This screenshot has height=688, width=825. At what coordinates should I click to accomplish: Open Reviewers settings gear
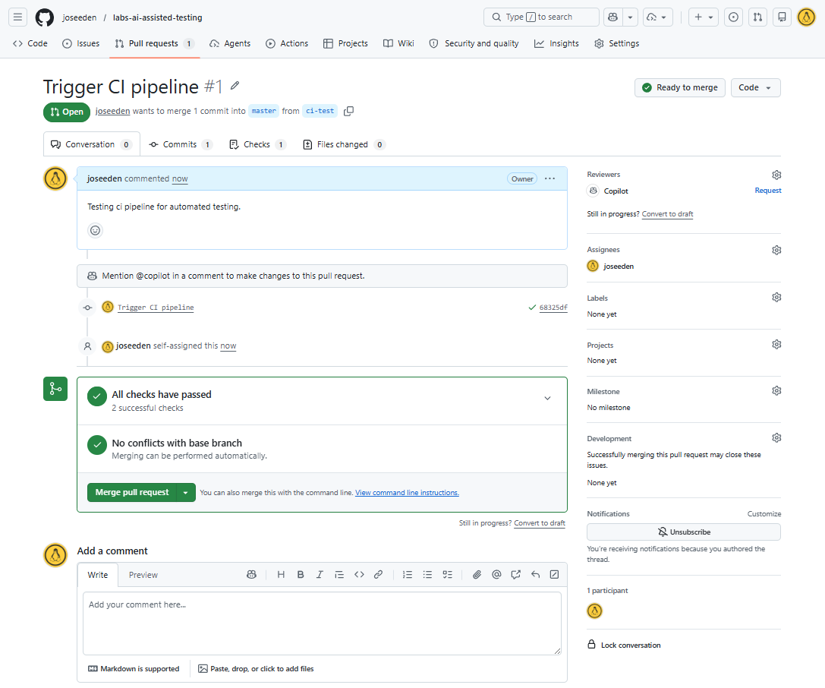(776, 175)
